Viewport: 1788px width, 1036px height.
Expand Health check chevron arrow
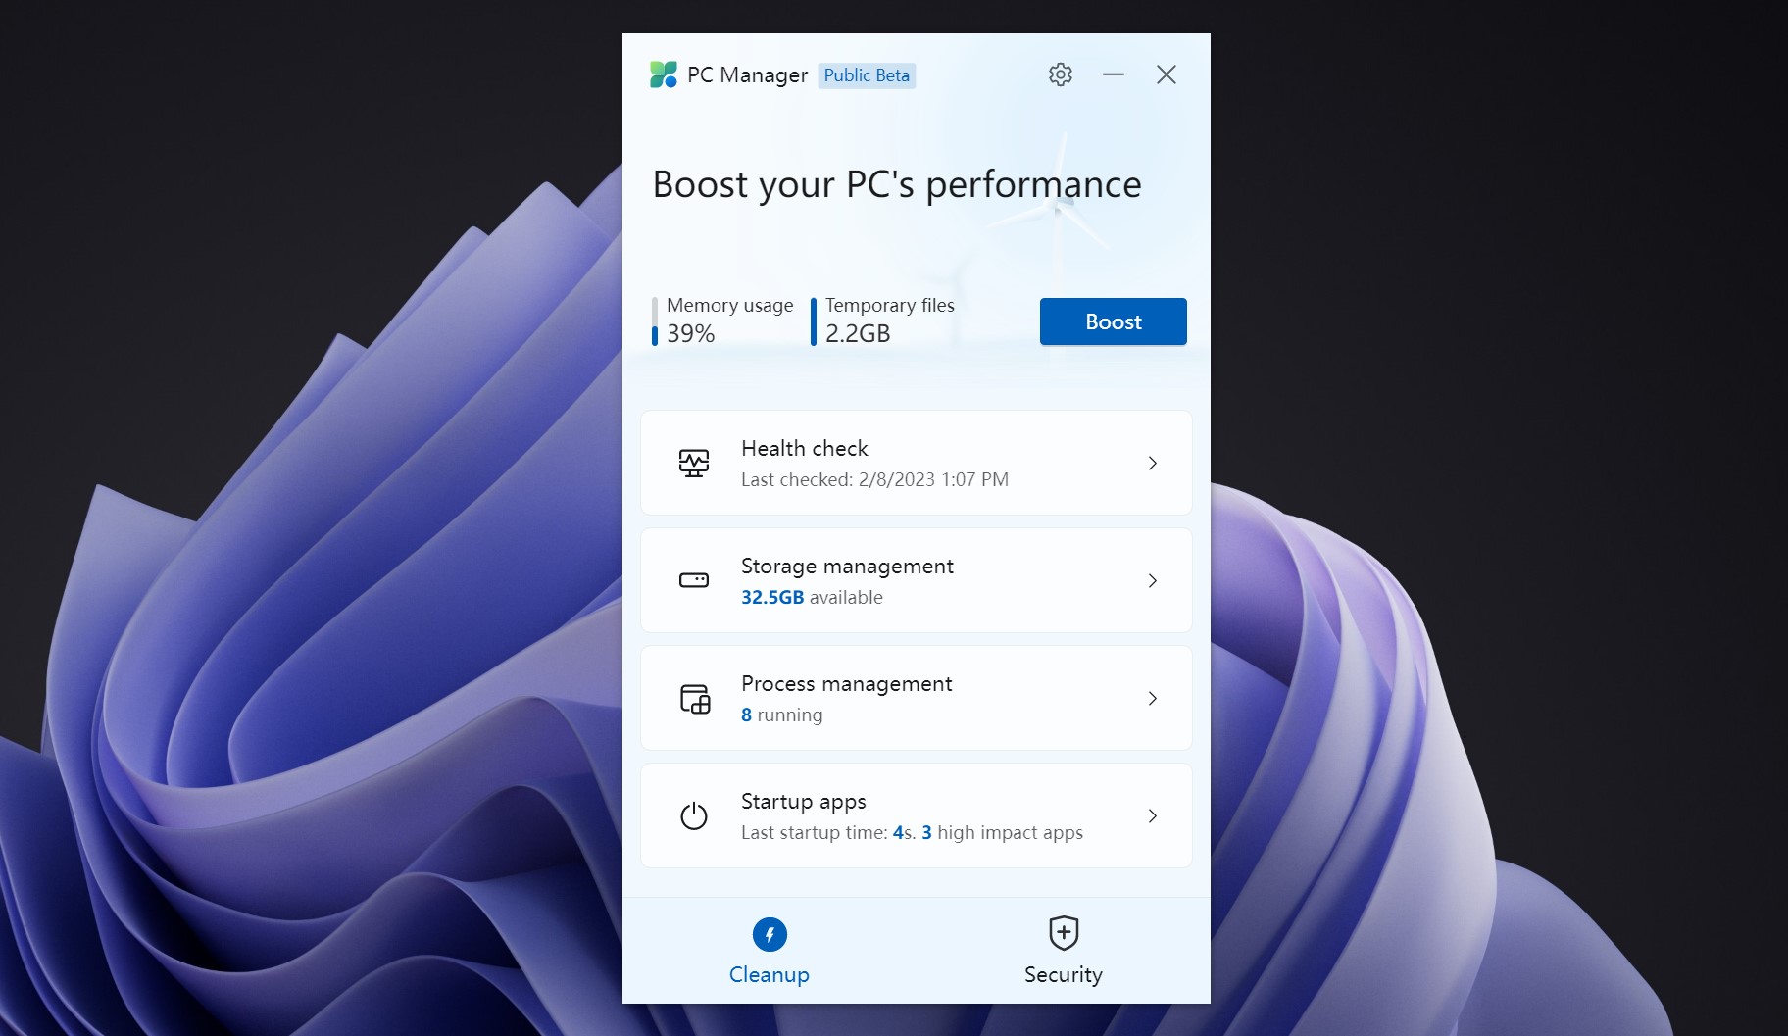pos(1153,463)
